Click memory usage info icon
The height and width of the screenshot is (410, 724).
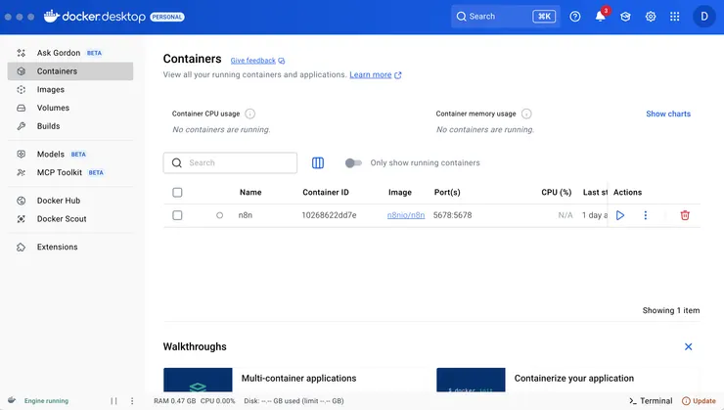526,114
